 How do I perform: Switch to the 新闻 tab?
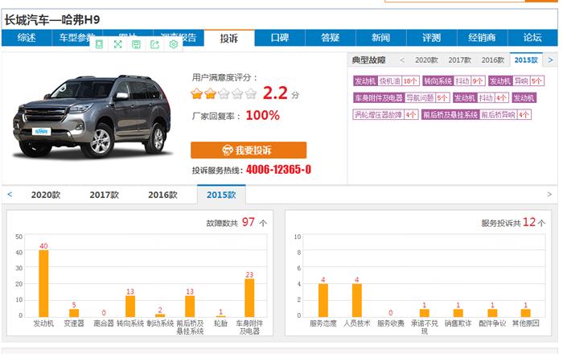point(381,38)
